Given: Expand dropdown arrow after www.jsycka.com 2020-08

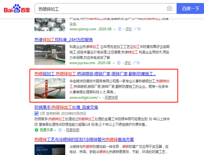Looking at the screenshot, I should tap(114, 63).
